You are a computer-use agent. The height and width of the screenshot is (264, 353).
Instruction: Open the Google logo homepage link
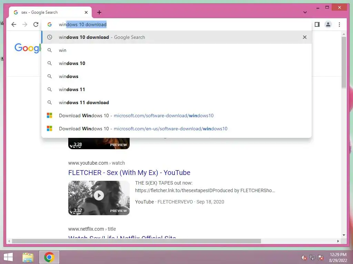click(28, 47)
